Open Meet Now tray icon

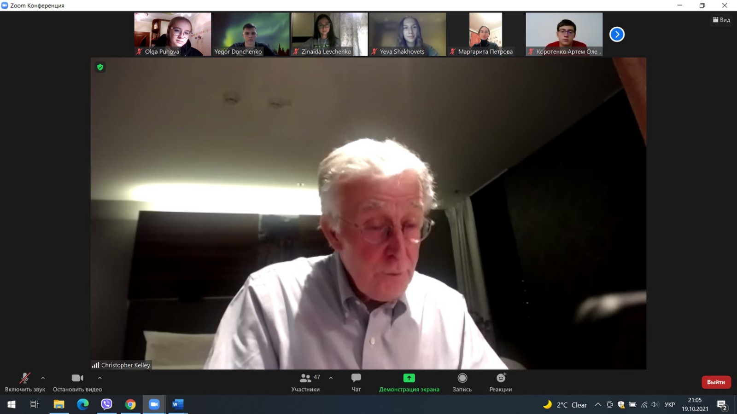(x=609, y=405)
